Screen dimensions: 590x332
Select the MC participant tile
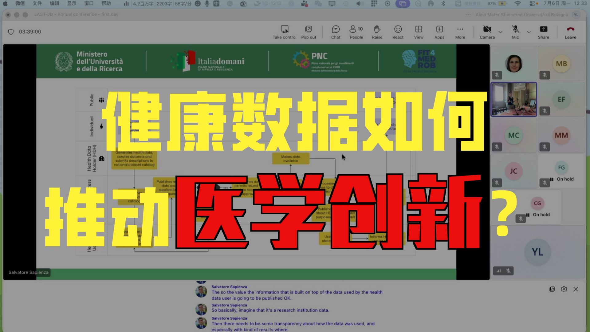coord(513,135)
